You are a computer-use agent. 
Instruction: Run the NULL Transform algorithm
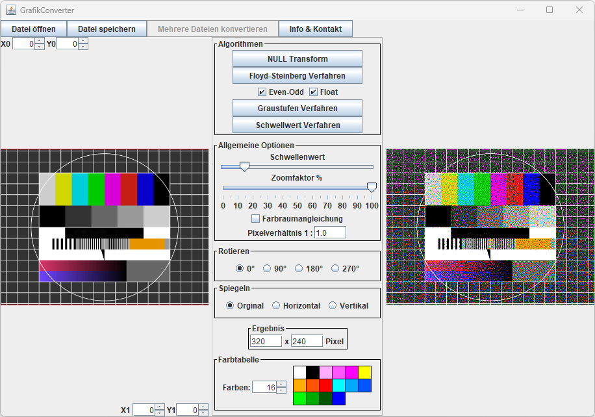click(x=297, y=59)
